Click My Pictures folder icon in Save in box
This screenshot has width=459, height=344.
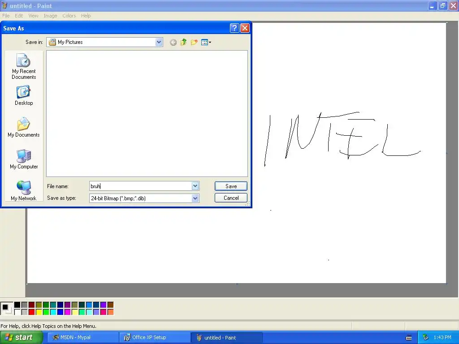coord(52,42)
